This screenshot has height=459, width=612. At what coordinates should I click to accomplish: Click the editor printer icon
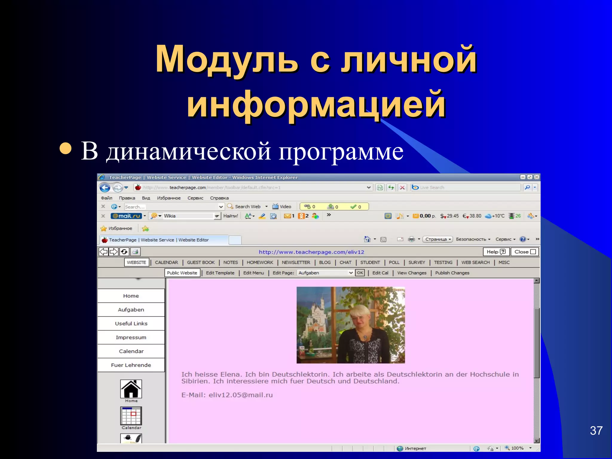coord(135,252)
